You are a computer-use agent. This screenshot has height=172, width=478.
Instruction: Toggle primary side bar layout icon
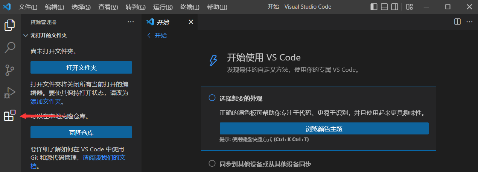tap(374, 7)
